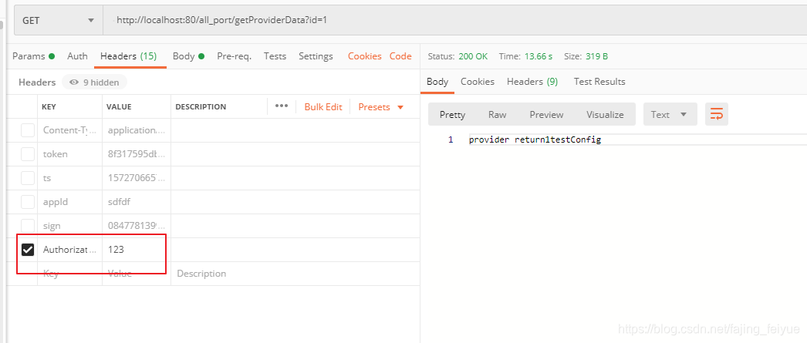Click the Authorization key cell

[x=69, y=250]
